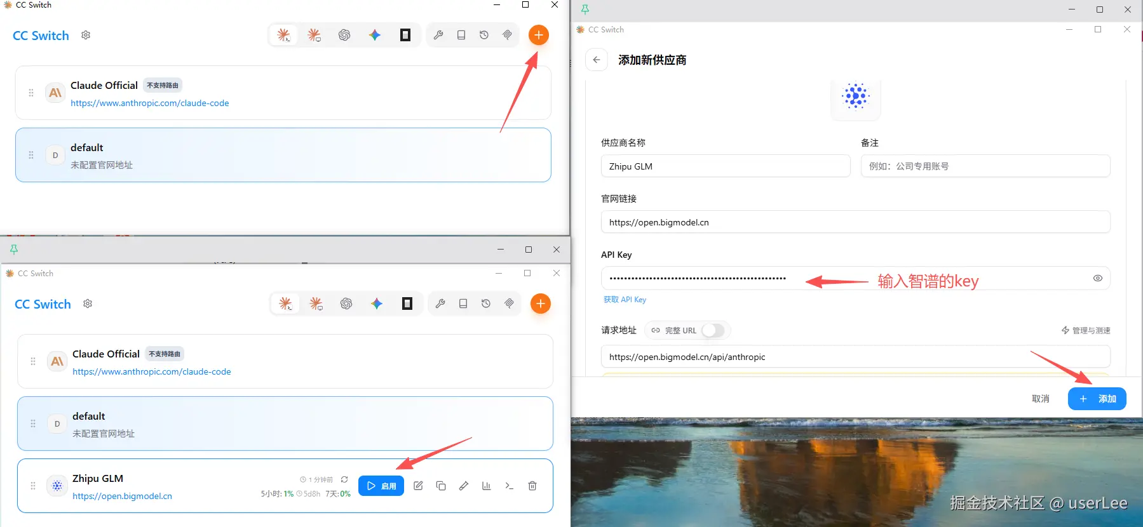This screenshot has width=1143, height=527.
Task: Open the wrench tools icon in upper window
Action: pos(438,35)
